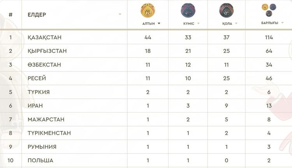Select the Мажарстан country name

[46, 120]
